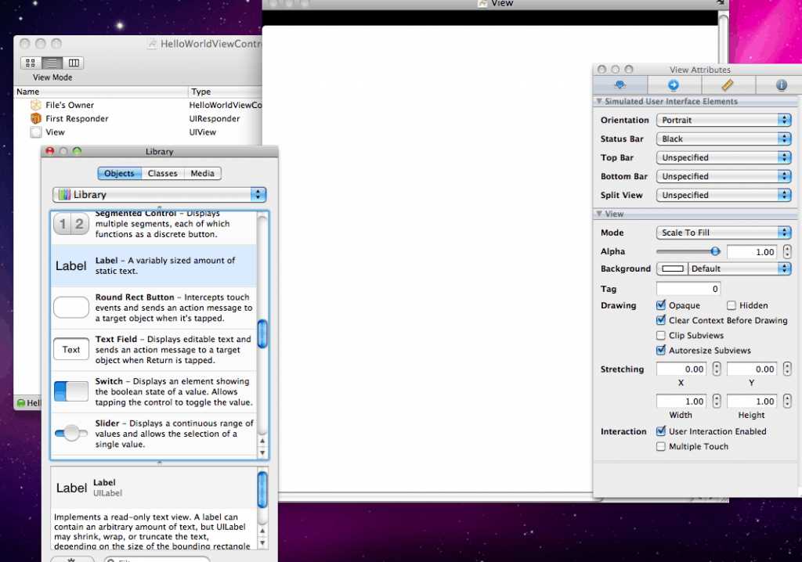Click the Stretching Y stepper
The image size is (802, 562).
coord(787,369)
